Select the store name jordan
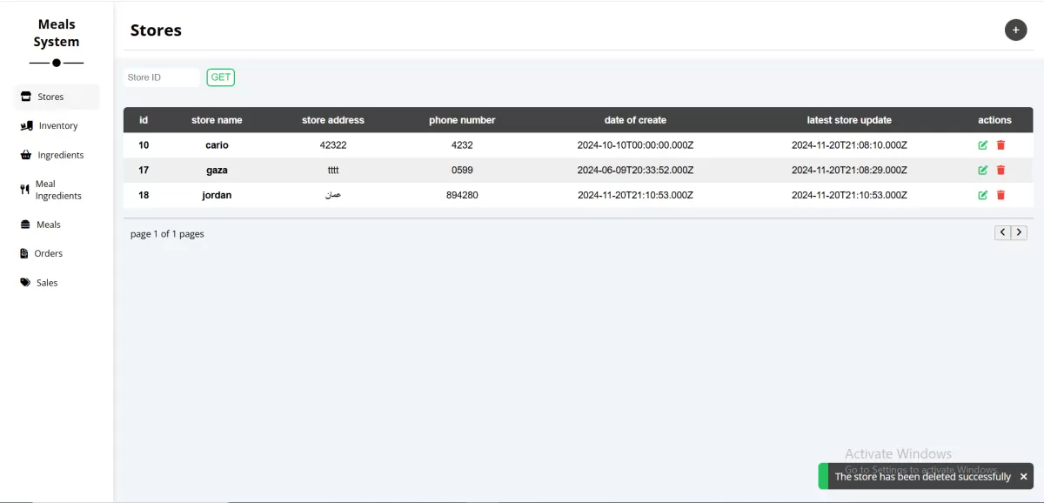 (217, 196)
